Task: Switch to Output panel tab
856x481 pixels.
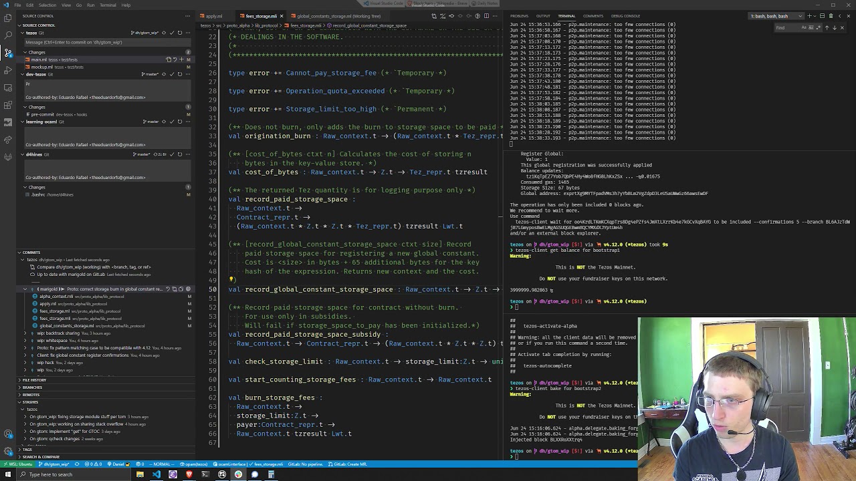Action: point(543,16)
